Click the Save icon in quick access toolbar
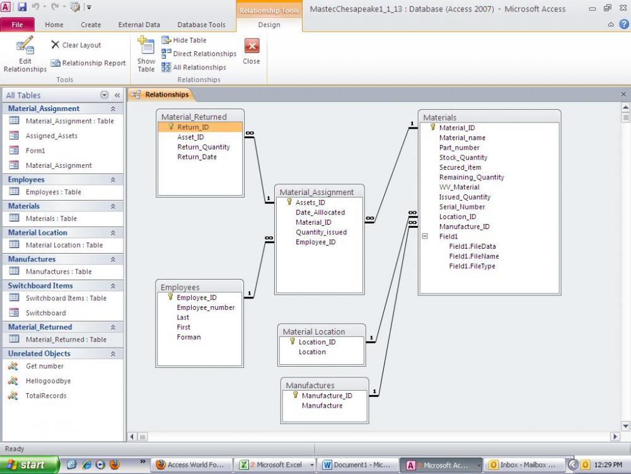This screenshot has width=631, height=474. click(x=22, y=8)
